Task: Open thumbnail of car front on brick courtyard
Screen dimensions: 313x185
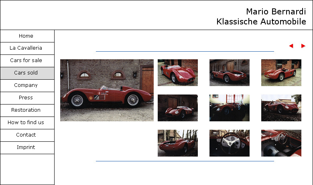Action: 178,73
